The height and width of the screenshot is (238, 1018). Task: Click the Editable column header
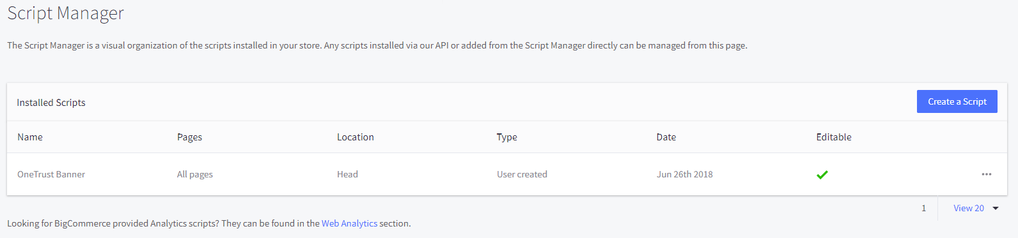pyautogui.click(x=834, y=137)
